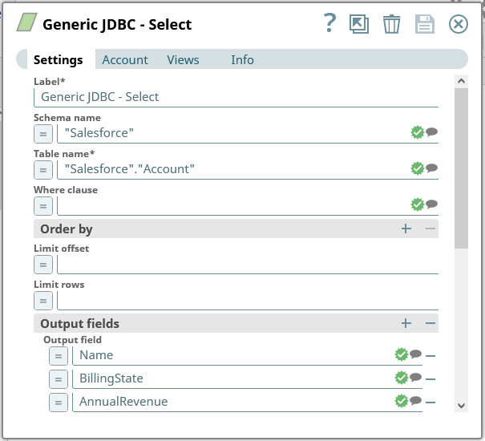
Task: Toggle expression button for Limit rows
Action: (43, 301)
